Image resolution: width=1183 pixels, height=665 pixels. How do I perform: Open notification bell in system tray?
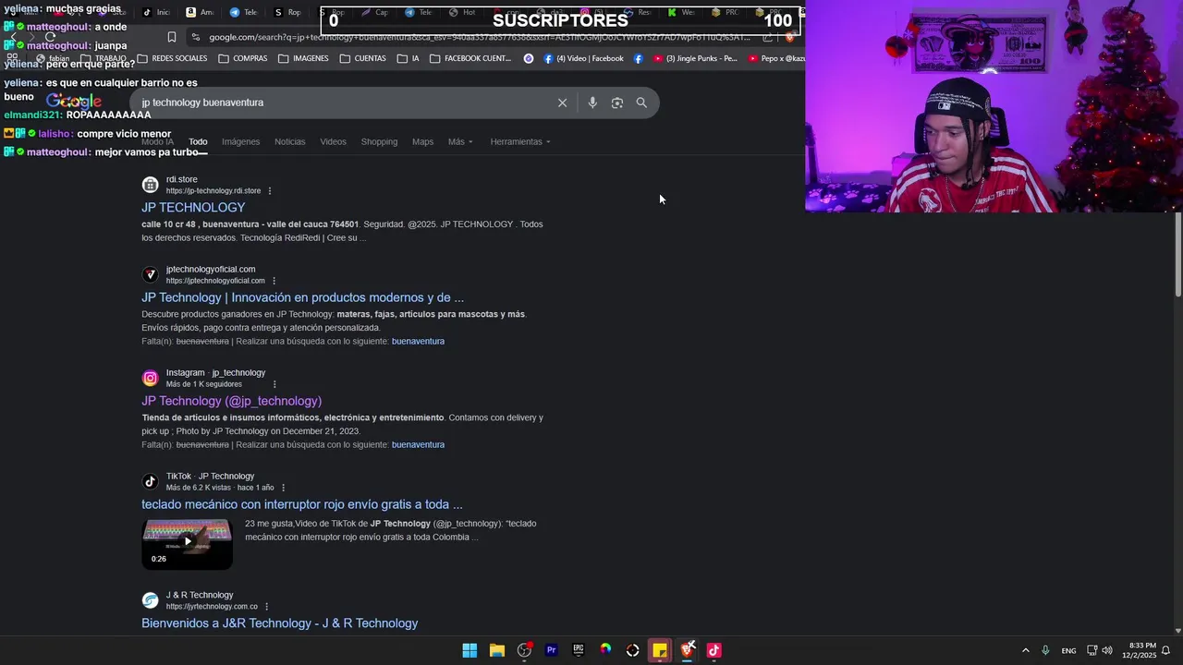tap(1165, 650)
